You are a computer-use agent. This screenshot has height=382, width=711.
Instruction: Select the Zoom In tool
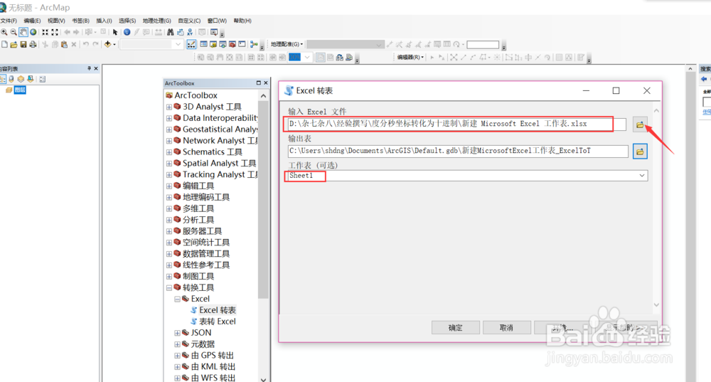point(4,32)
